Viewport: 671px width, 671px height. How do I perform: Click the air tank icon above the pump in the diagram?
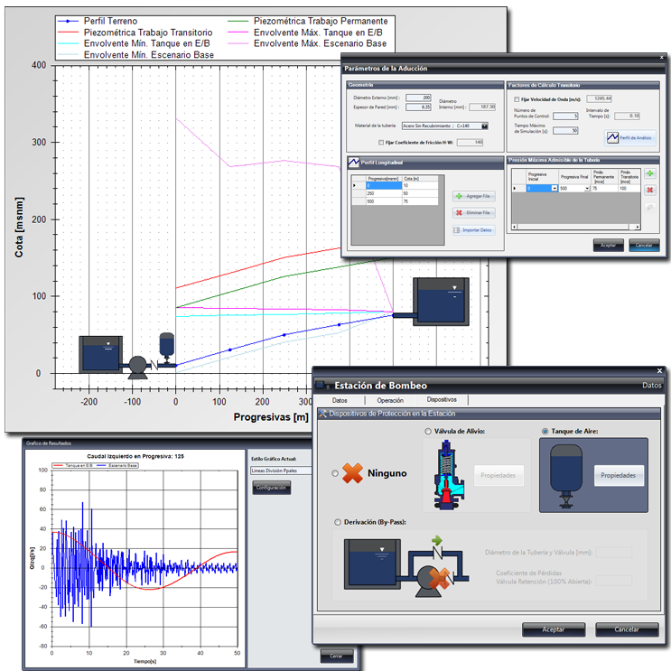pyautogui.click(x=166, y=347)
